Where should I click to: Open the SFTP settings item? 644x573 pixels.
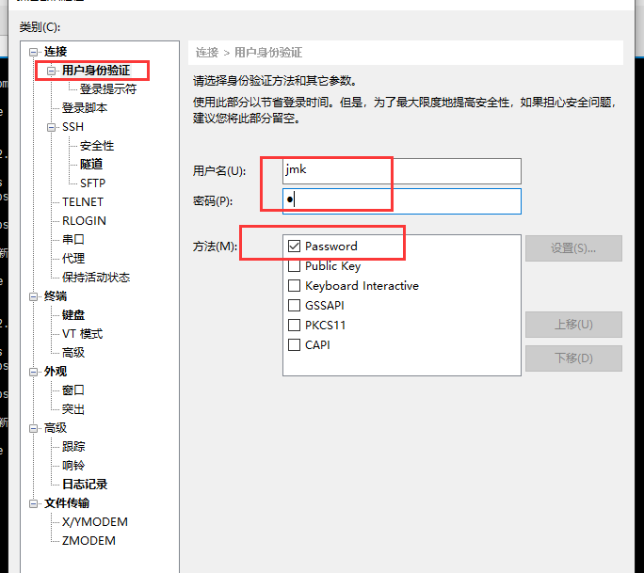point(92,183)
